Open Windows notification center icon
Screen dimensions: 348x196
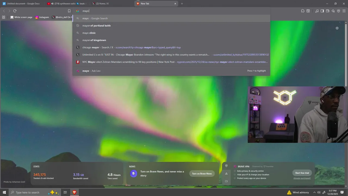tap(342, 192)
